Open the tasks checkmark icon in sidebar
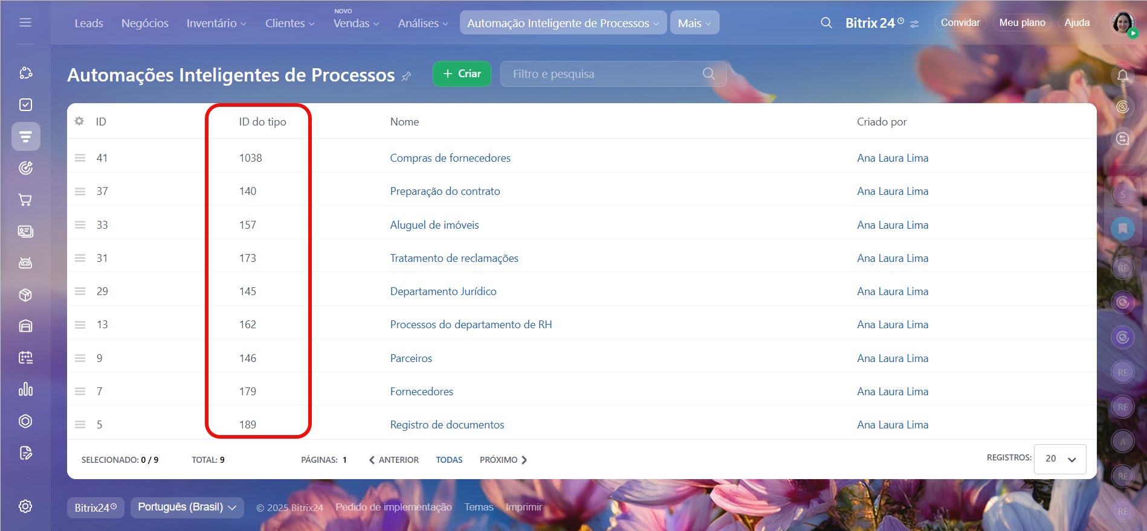The image size is (1147, 531). (25, 105)
